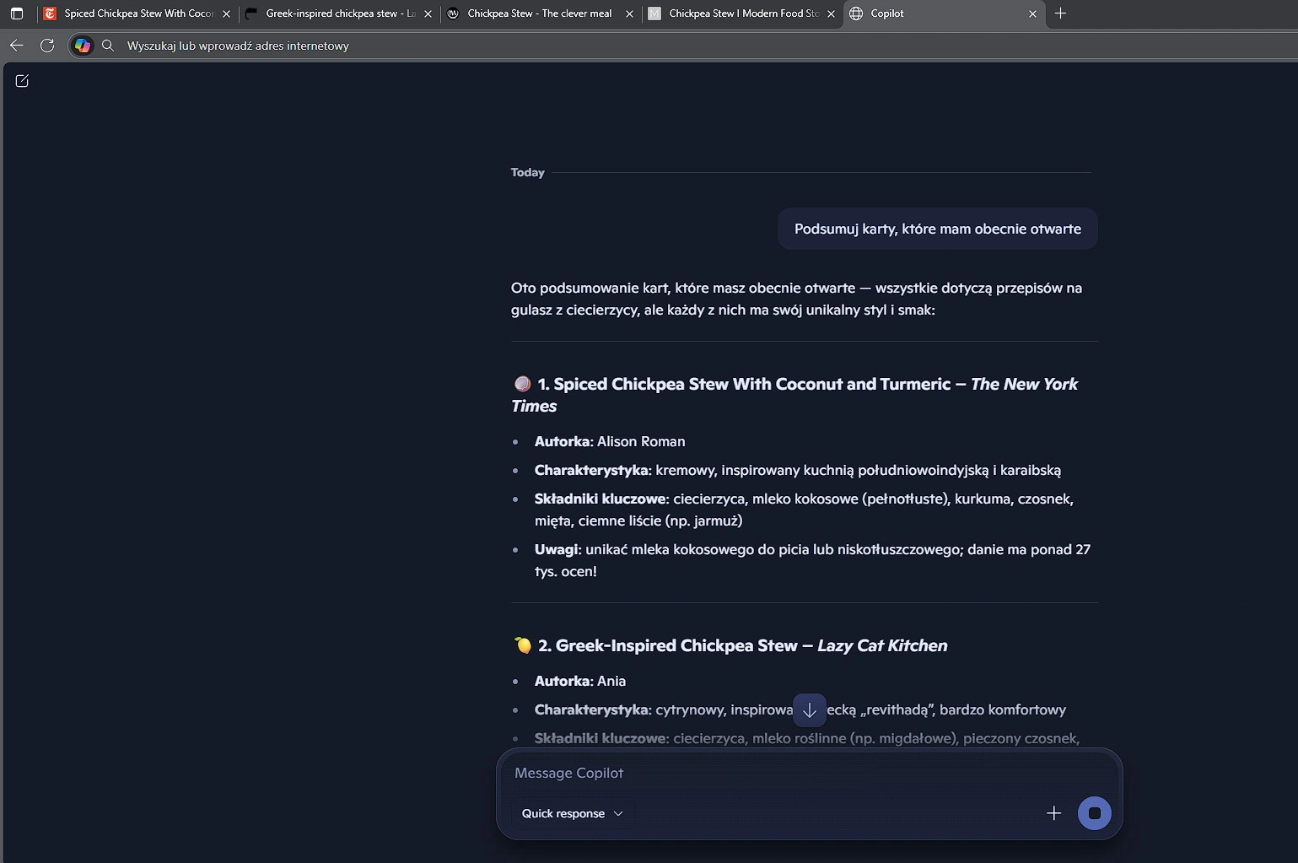Add attachment with plus icon in composer

click(1053, 813)
